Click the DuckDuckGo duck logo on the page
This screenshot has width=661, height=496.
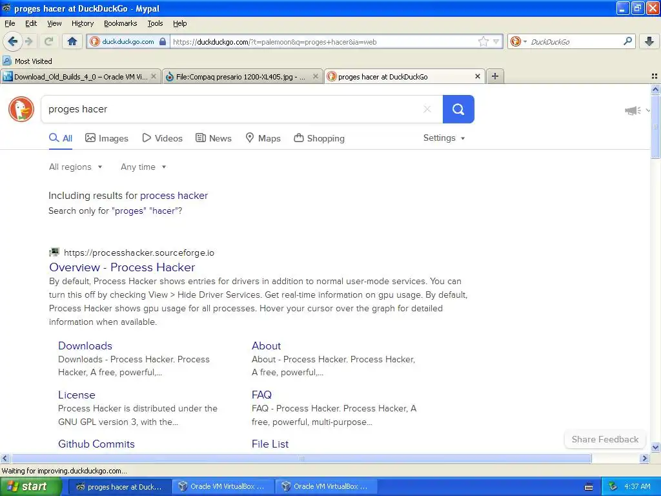pos(21,109)
